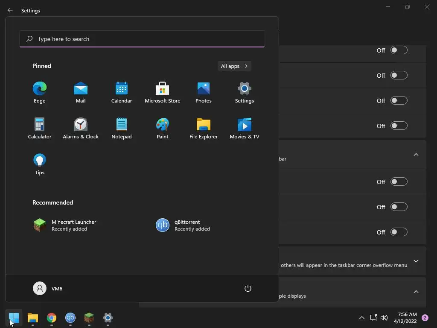Viewport: 437px width, 328px height.
Task: Open Google Chrome from the taskbar
Action: pos(52,318)
